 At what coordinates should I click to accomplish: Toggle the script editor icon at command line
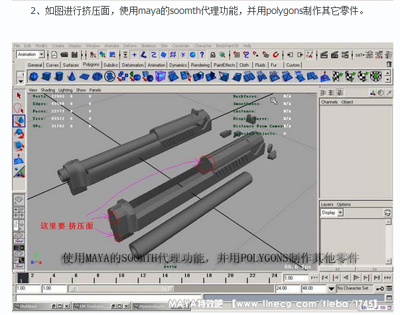(x=389, y=298)
